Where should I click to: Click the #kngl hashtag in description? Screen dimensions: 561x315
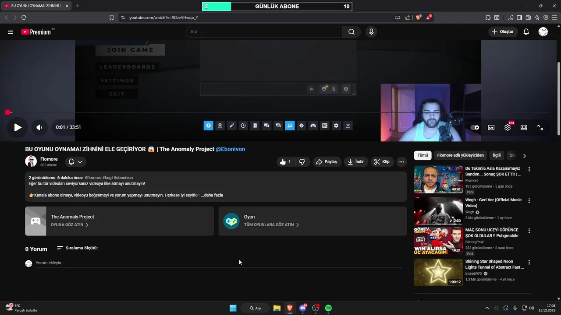click(x=107, y=178)
